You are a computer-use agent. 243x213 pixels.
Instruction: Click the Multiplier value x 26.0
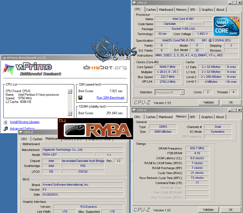[168, 72]
